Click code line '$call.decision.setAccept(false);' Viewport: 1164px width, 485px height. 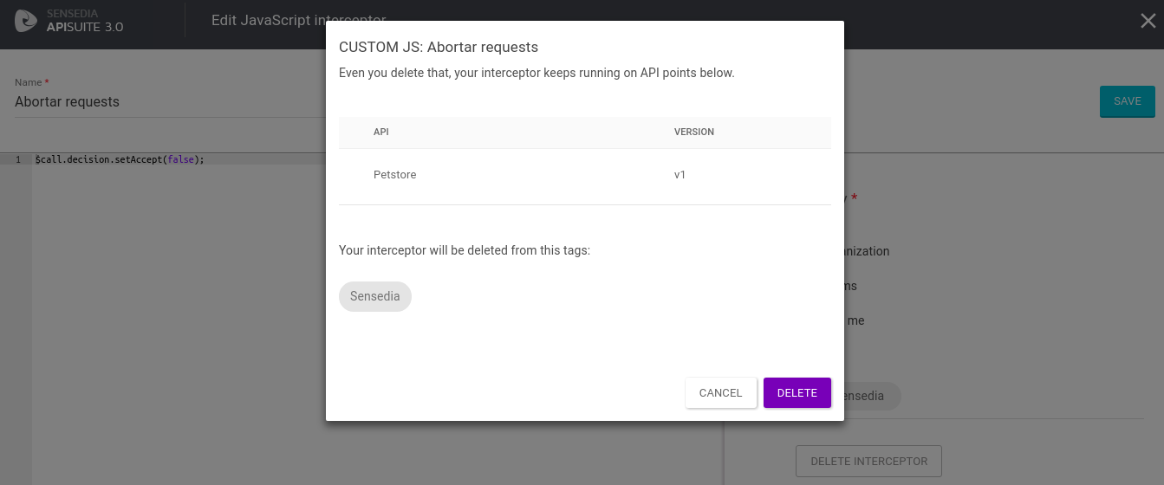[120, 159]
